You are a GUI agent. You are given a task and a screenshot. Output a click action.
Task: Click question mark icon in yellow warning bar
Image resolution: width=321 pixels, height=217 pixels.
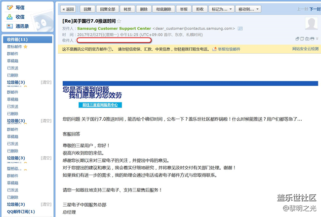coord(110,49)
